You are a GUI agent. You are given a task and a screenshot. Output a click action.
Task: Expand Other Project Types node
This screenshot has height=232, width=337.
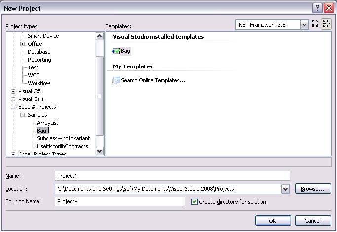(13, 154)
